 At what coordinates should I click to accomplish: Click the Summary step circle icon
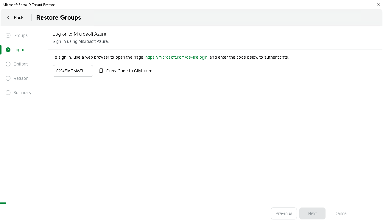8,93
